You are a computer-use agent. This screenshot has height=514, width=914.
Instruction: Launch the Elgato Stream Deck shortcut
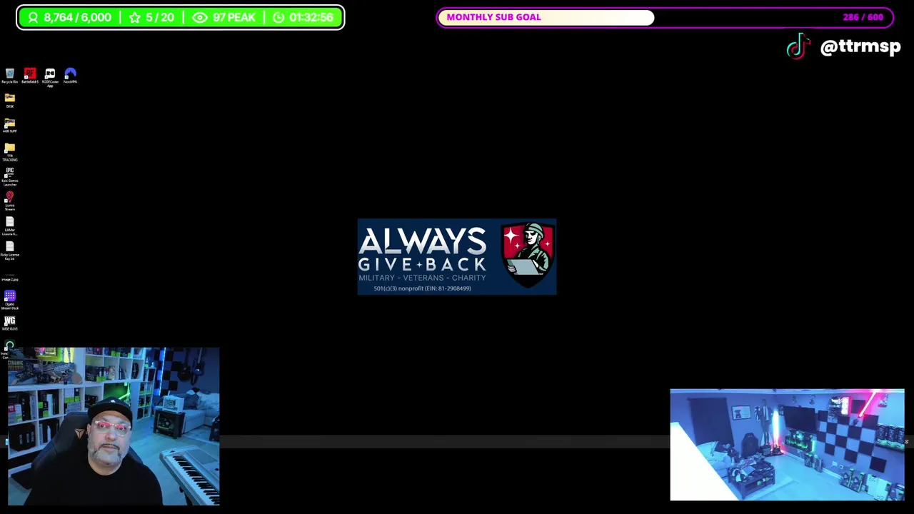click(10, 300)
